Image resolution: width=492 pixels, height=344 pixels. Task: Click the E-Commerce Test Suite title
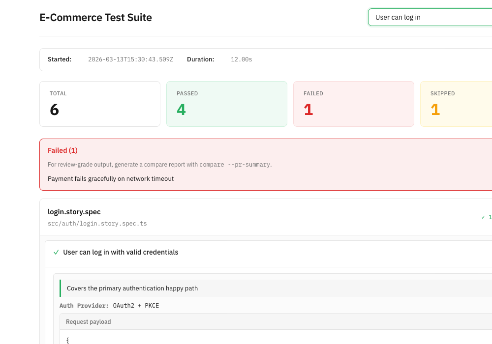point(95,17)
